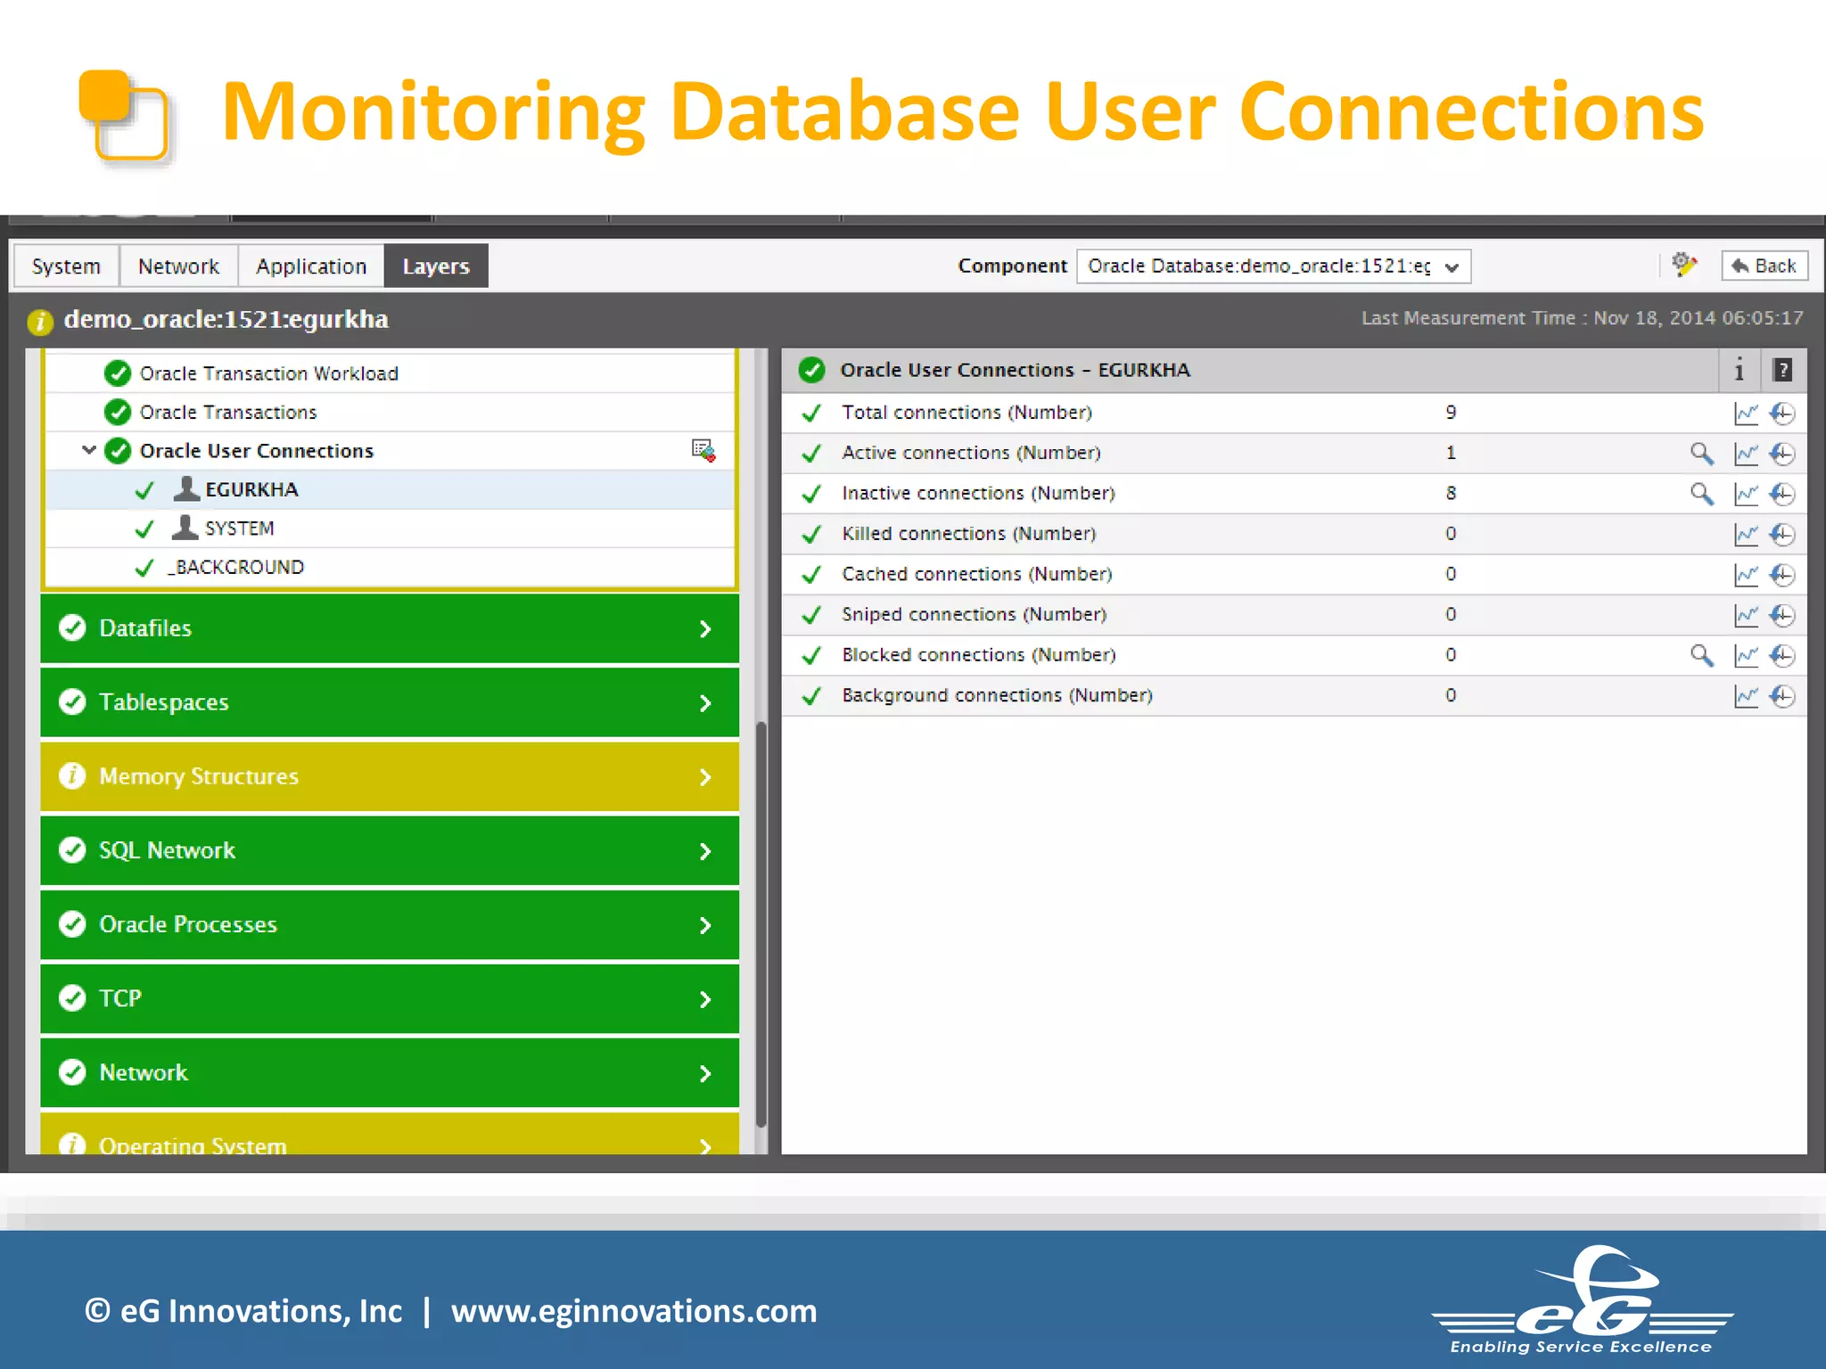This screenshot has height=1369, width=1826.
Task: Open history icon for Killed connections
Action: point(1781,535)
